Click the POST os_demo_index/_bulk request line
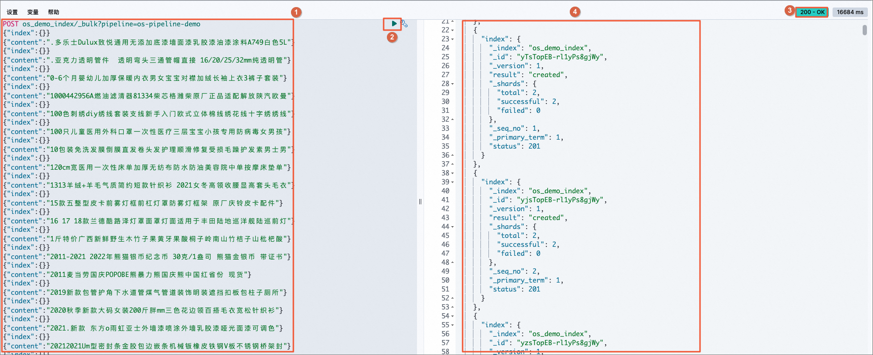The image size is (873, 355). pyautogui.click(x=102, y=24)
